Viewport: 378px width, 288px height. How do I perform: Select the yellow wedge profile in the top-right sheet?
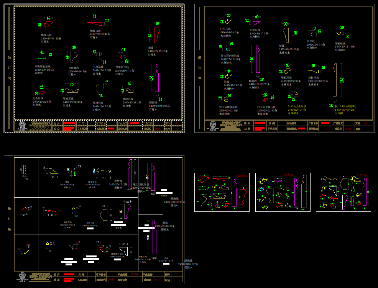pyautogui.click(x=314, y=70)
